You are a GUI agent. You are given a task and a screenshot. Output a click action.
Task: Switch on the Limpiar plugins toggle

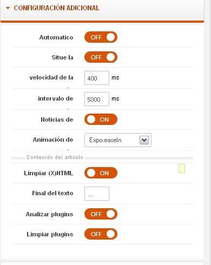pyautogui.click(x=101, y=234)
